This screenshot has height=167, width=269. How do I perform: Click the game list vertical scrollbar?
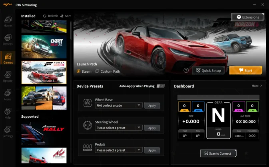coord(71,31)
